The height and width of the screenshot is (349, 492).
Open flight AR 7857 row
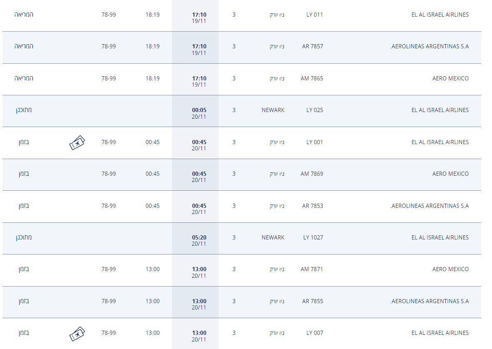pos(313,46)
